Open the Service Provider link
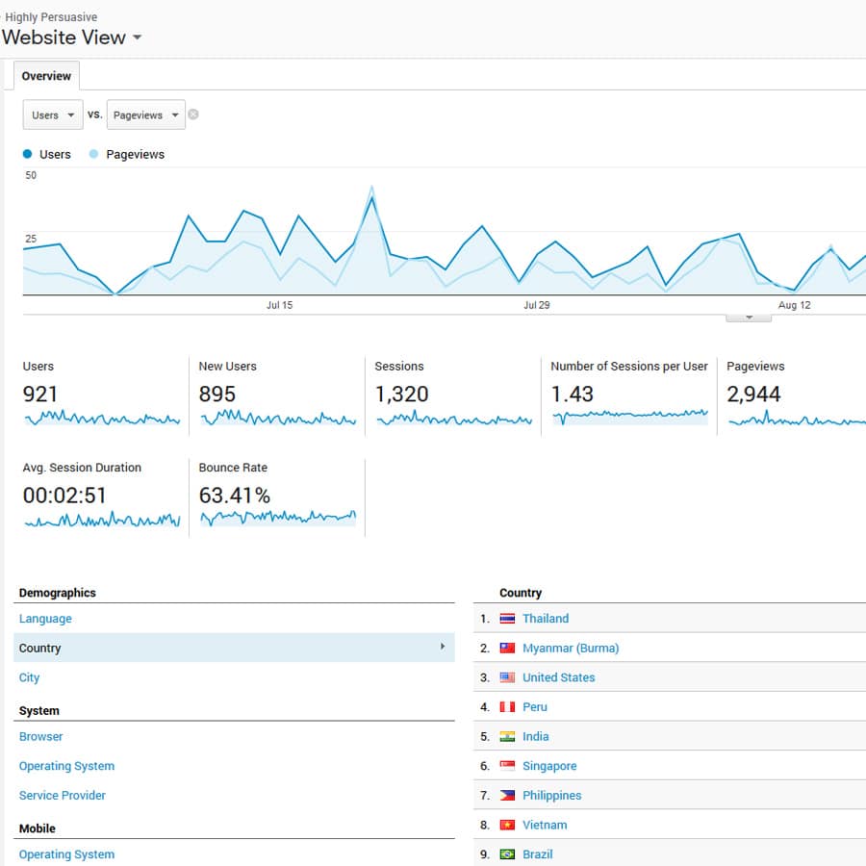Screen dimensions: 866x866 click(63, 796)
